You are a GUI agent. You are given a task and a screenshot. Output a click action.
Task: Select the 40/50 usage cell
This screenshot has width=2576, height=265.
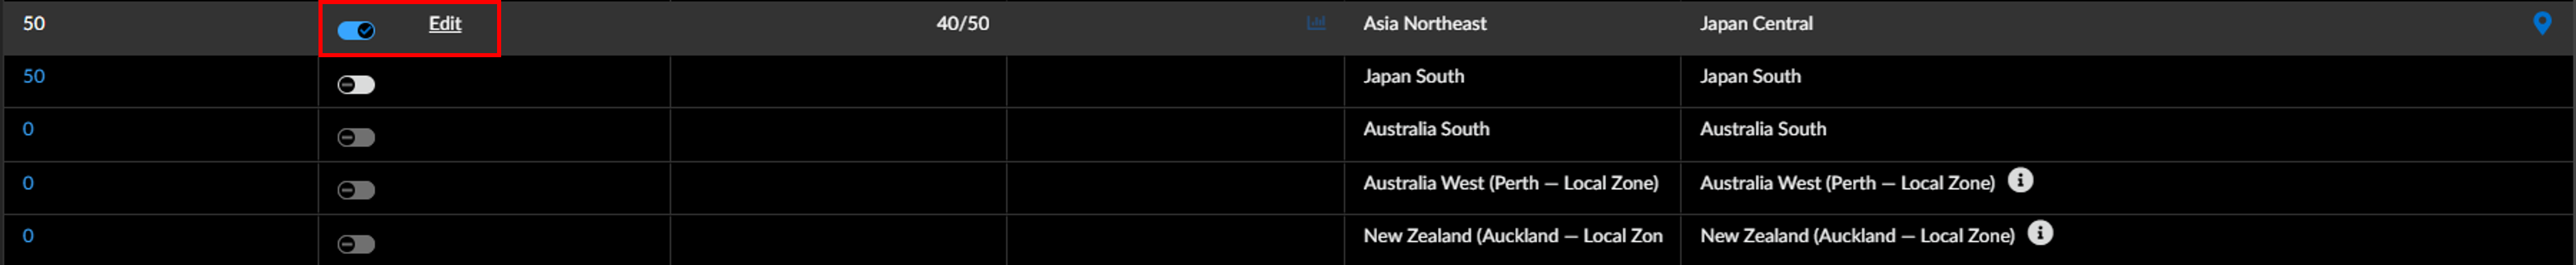click(962, 24)
